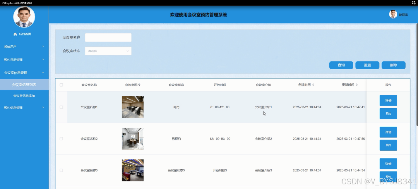Screen dimensions: 418x189
Task: Click the 查询 search button
Action: click(x=341, y=65)
